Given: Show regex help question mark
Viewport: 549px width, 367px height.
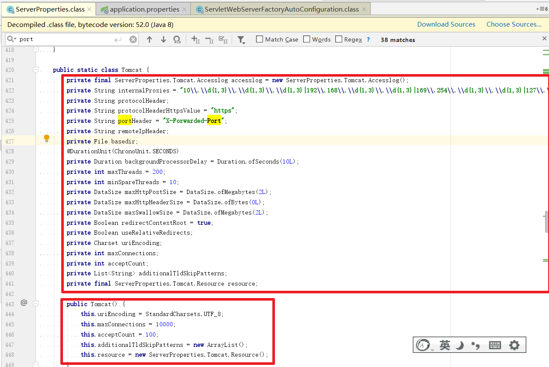Looking at the screenshot, I should coord(368,39).
